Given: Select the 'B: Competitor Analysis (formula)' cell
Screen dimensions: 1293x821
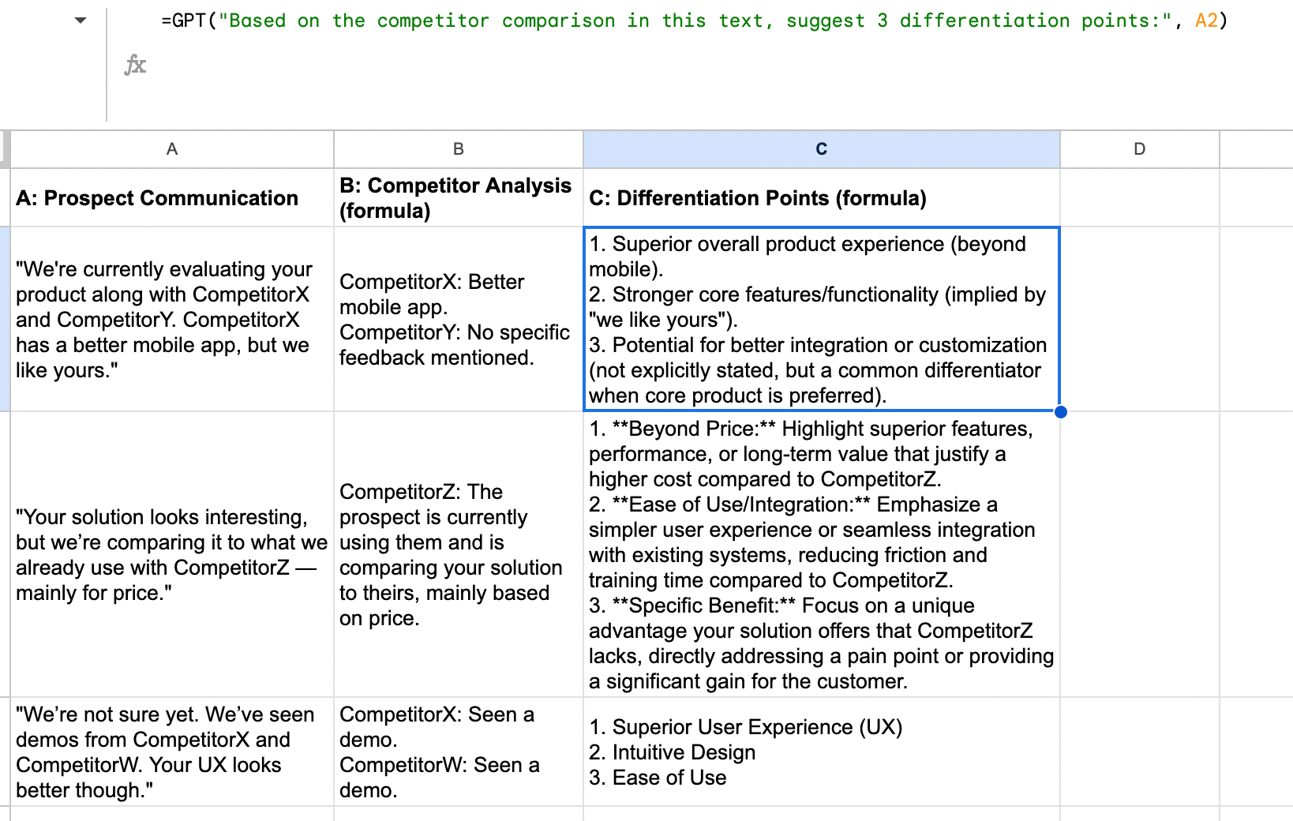Looking at the screenshot, I should point(458,198).
